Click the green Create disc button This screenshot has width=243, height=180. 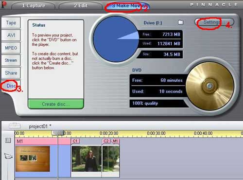[x=56, y=104]
